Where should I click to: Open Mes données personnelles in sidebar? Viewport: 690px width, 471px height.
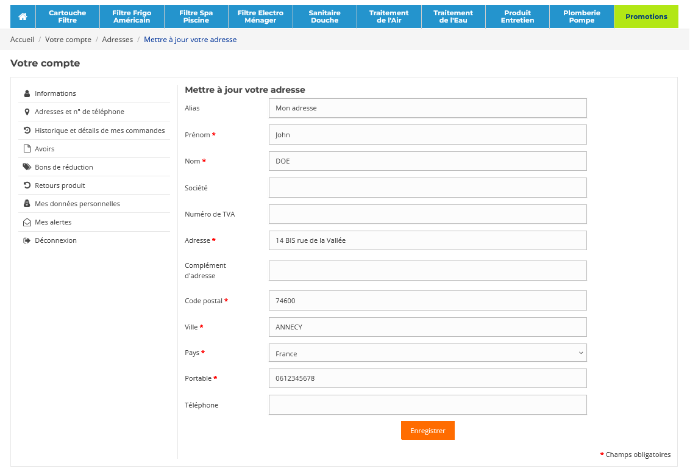[x=77, y=204]
